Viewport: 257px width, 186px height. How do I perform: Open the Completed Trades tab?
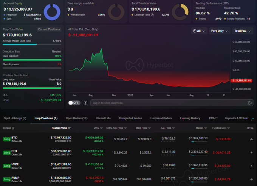[130, 118]
